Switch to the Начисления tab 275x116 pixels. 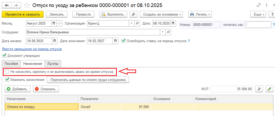click(33, 64)
